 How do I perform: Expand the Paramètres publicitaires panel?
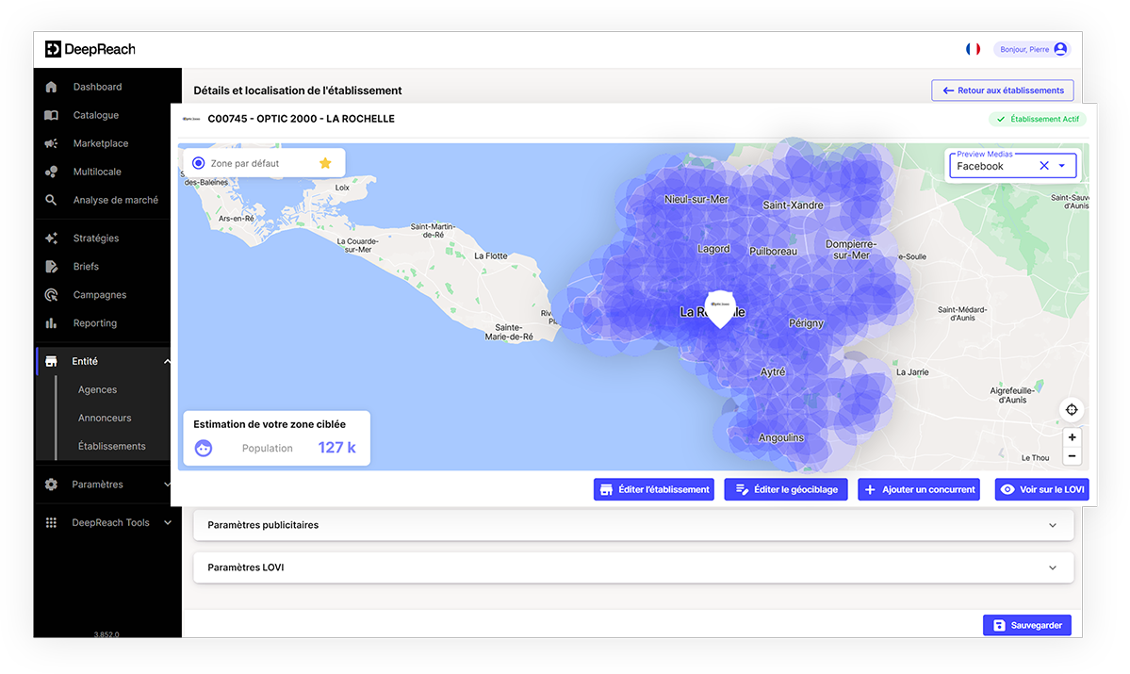[633, 525]
